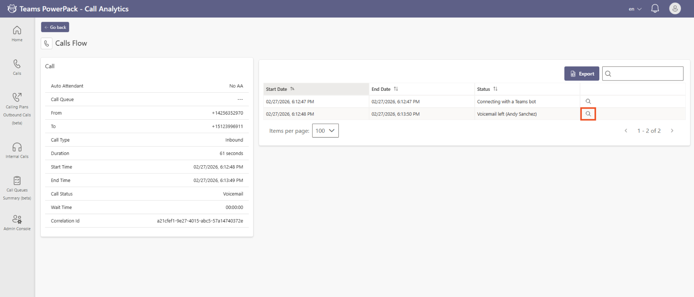Viewport: 694px width, 297px height.
Task: View details of Voicemail left row
Action: point(588,114)
